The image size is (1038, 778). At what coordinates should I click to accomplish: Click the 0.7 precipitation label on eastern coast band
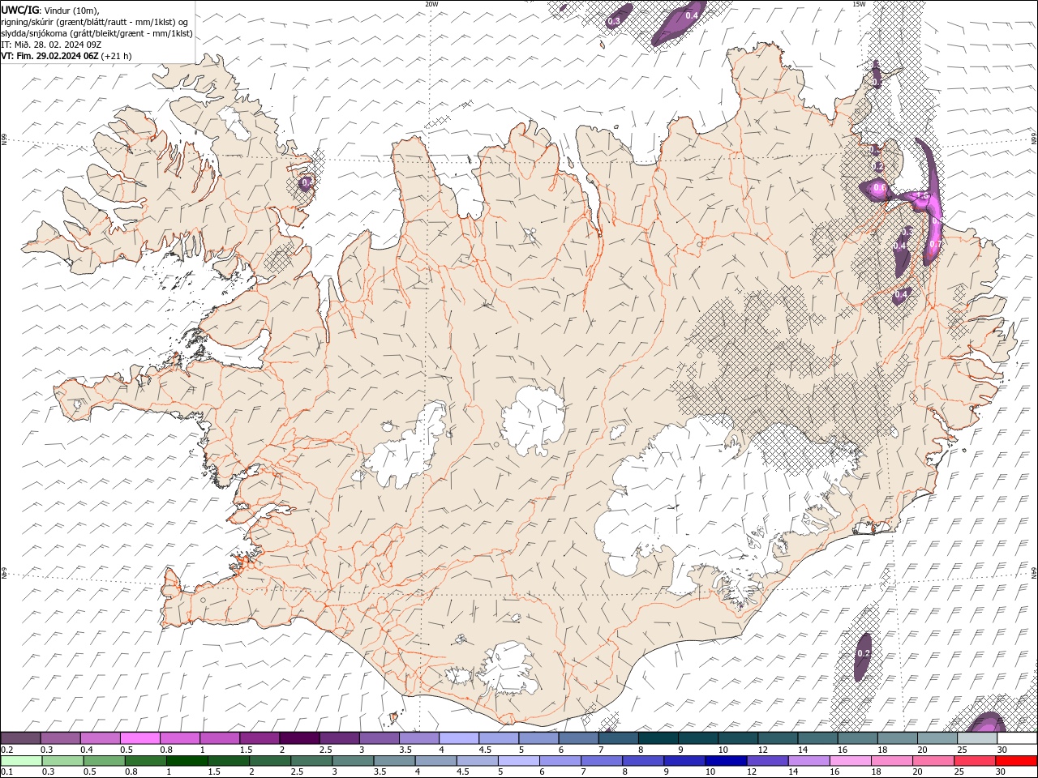point(934,244)
